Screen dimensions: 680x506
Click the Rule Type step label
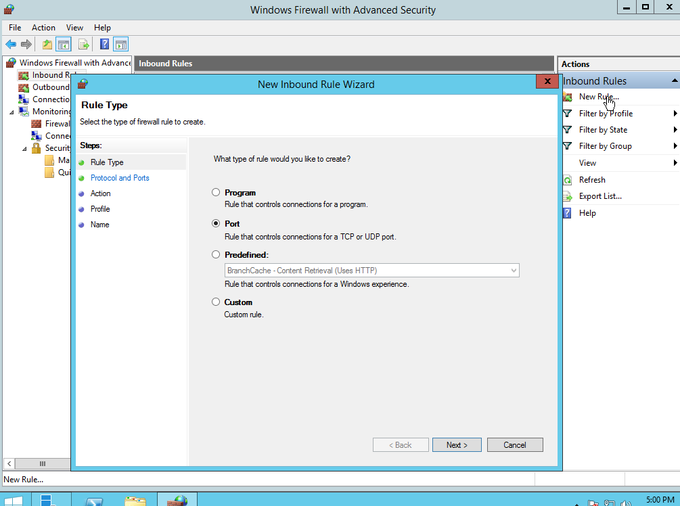pos(107,162)
